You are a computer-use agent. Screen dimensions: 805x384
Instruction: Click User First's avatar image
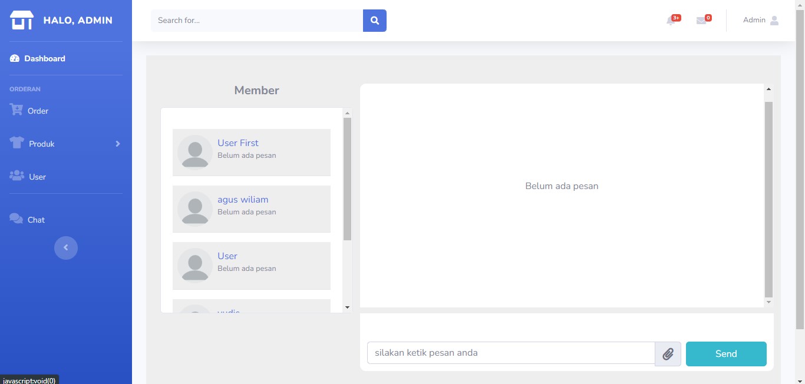click(x=195, y=153)
